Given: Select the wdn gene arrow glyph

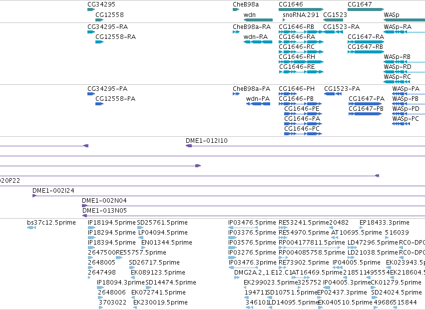Looking at the screenshot, I should (258, 20).
